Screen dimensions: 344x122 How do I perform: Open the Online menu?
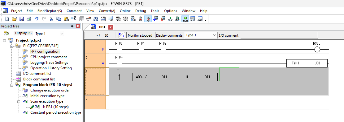coord(125,11)
